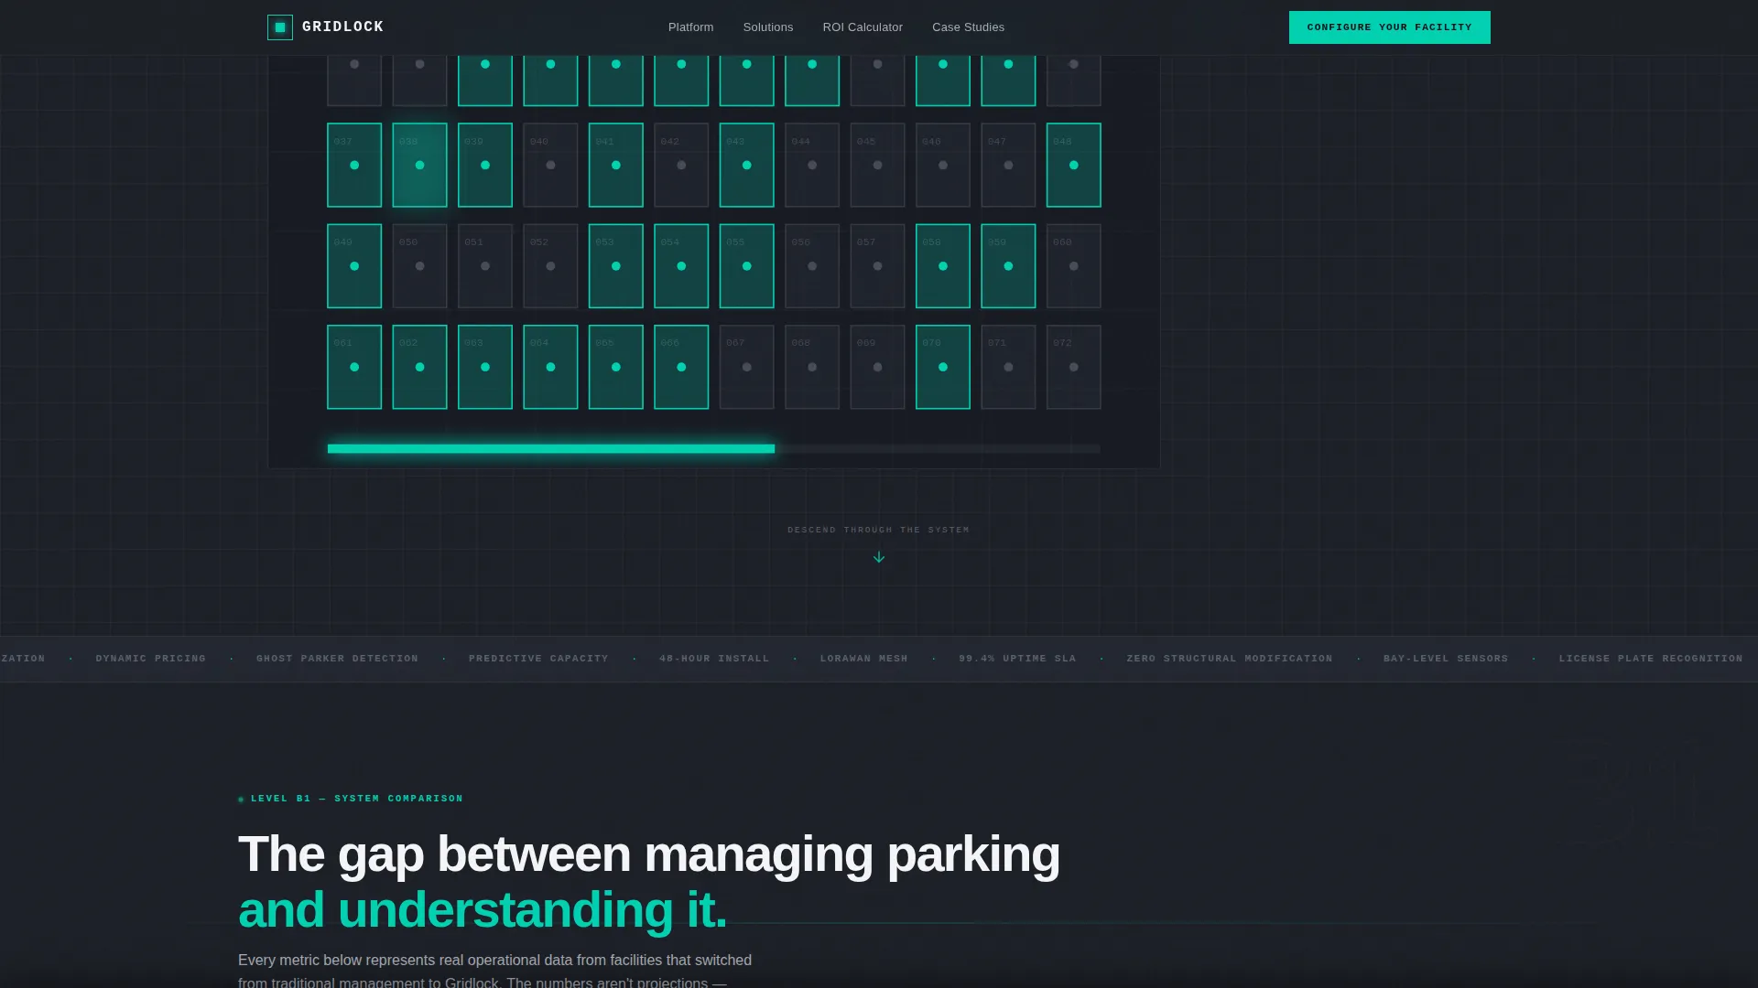
Task: Select parking bay 041
Action: pos(616,165)
